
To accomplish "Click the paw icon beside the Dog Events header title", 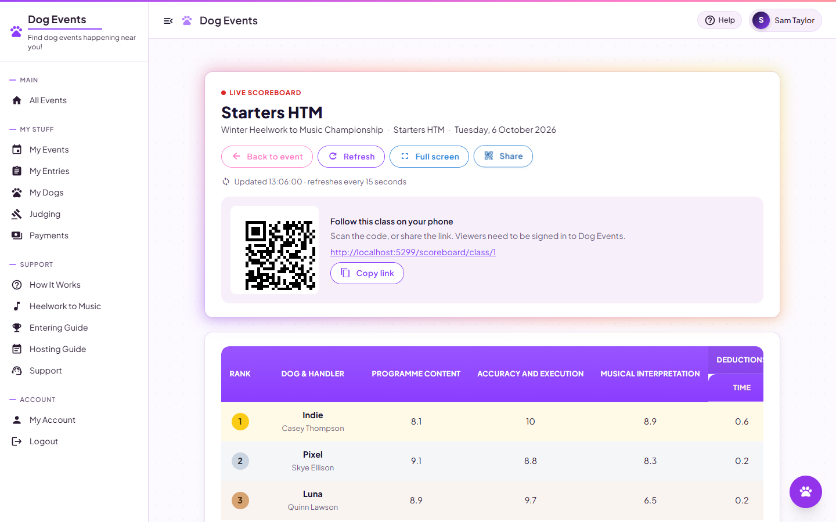I will pos(187,21).
